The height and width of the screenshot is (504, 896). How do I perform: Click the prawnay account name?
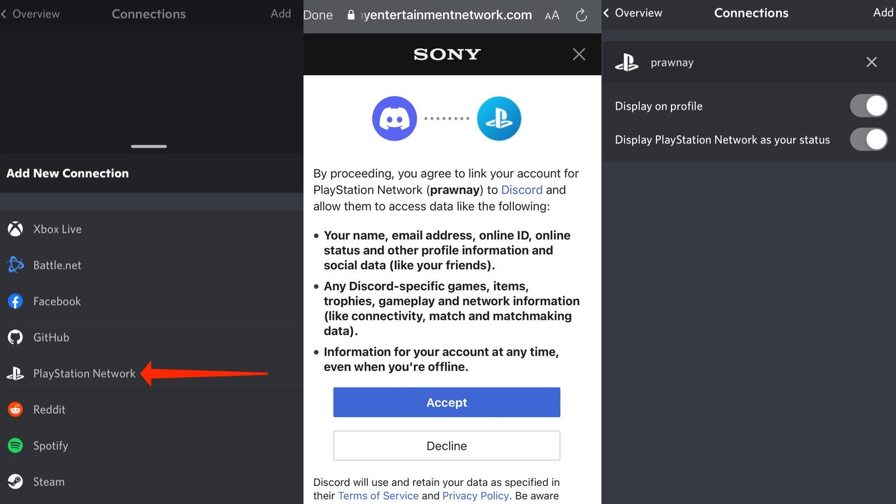pyautogui.click(x=672, y=63)
